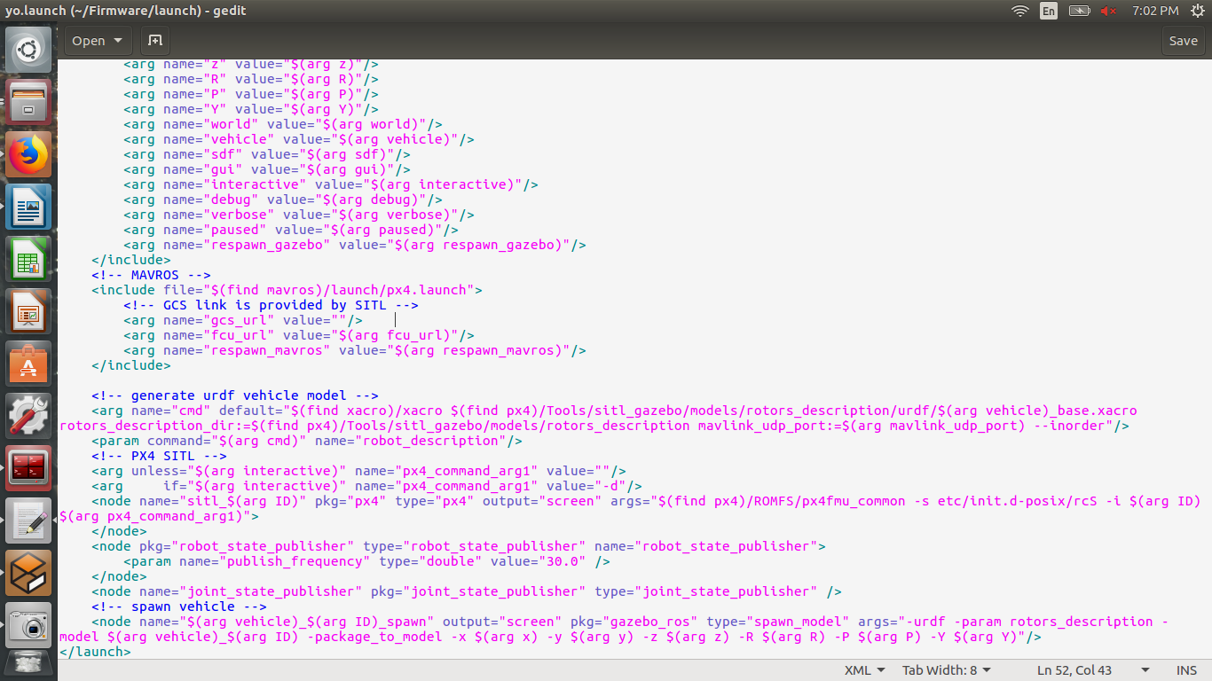Click the arg name="interactive" value line
Image resolution: width=1212 pixels, height=681 pixels.
(330, 184)
